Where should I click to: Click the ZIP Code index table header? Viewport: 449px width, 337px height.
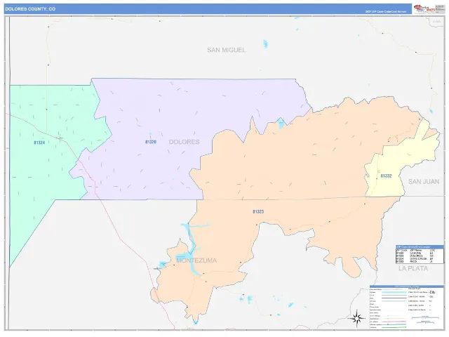(420, 246)
